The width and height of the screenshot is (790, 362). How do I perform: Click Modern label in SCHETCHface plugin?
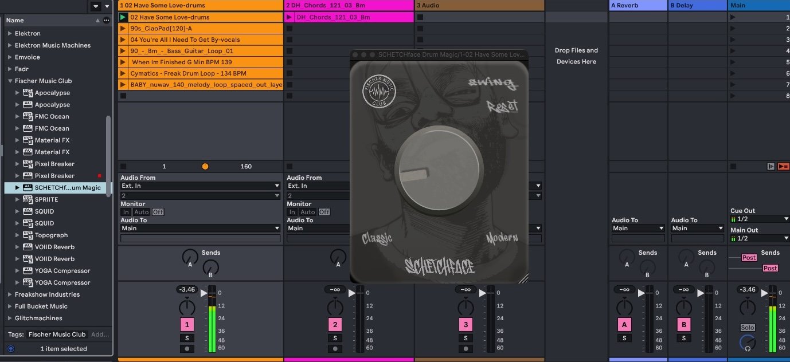(502, 238)
